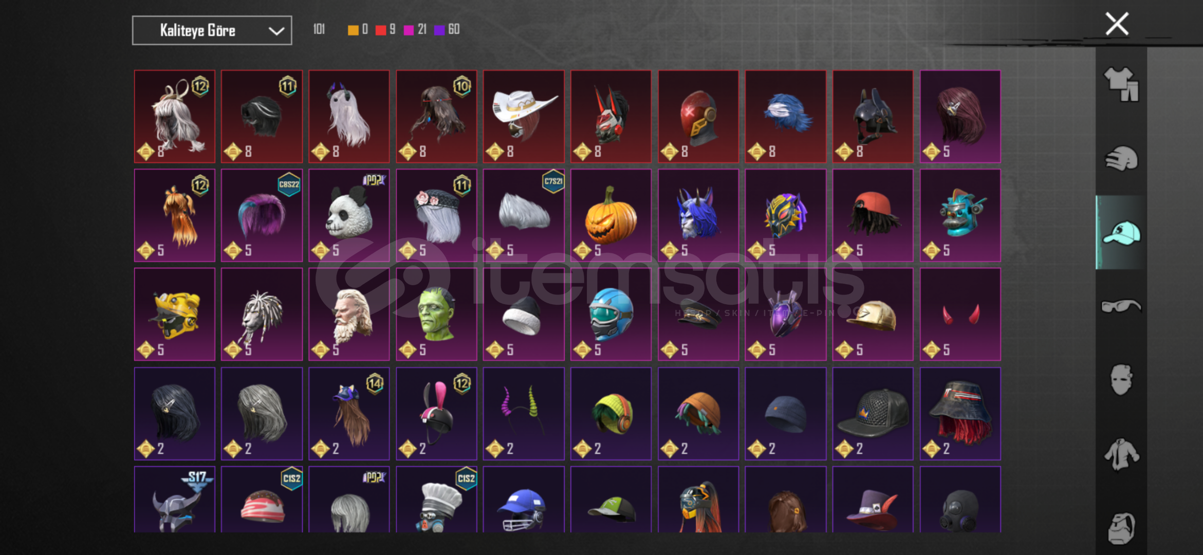Expand the Kaliteye Göre sort dropdown
This screenshot has height=555, width=1203.
click(212, 30)
